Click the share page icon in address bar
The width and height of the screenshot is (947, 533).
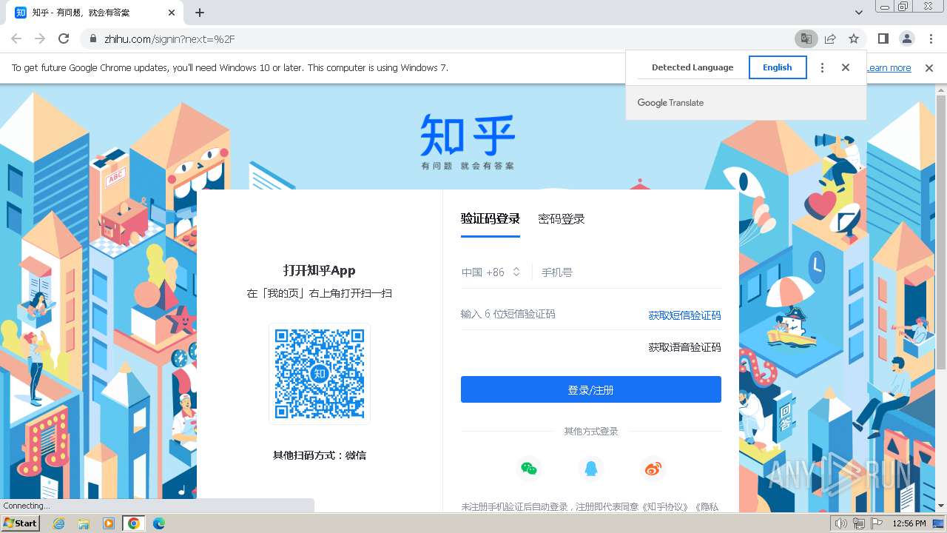[830, 38]
